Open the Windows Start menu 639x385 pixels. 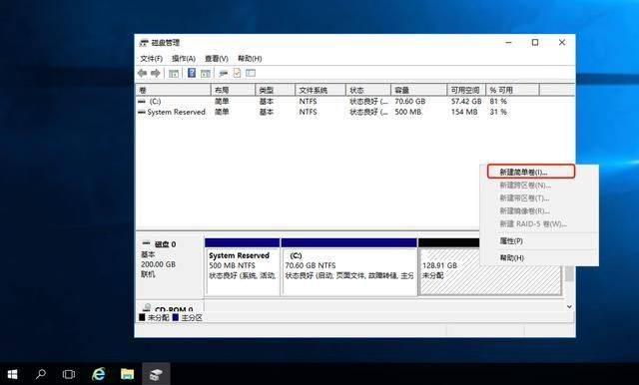click(12, 374)
